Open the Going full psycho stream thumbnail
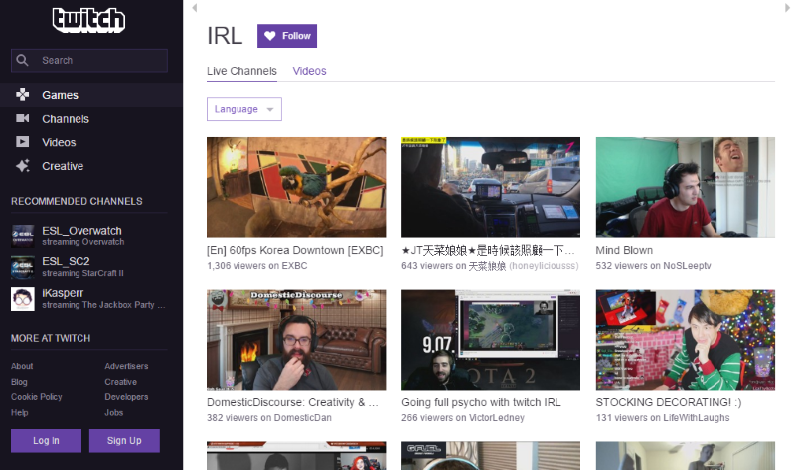Image resolution: width=795 pixels, height=470 pixels. pos(491,340)
